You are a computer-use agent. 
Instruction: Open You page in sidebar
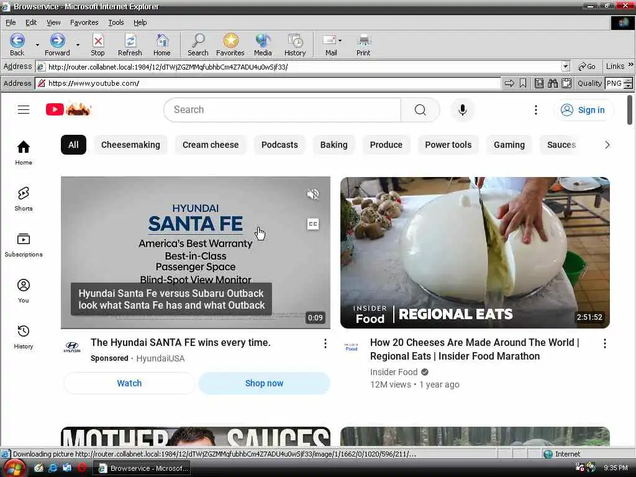(x=24, y=291)
